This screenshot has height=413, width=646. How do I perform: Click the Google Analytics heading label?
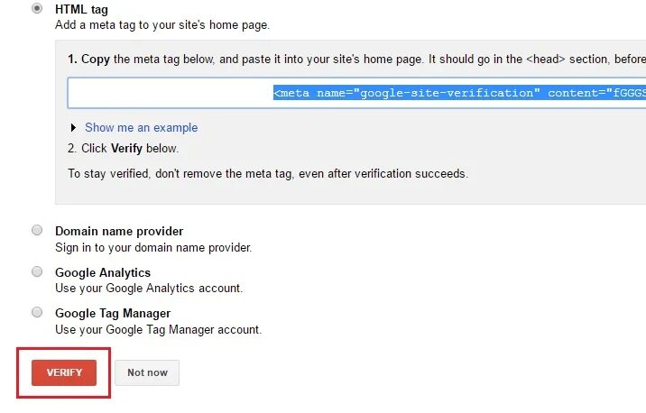[103, 272]
